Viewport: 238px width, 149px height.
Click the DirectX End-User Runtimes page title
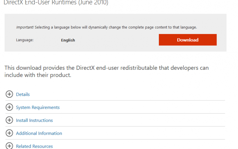(x=56, y=2)
